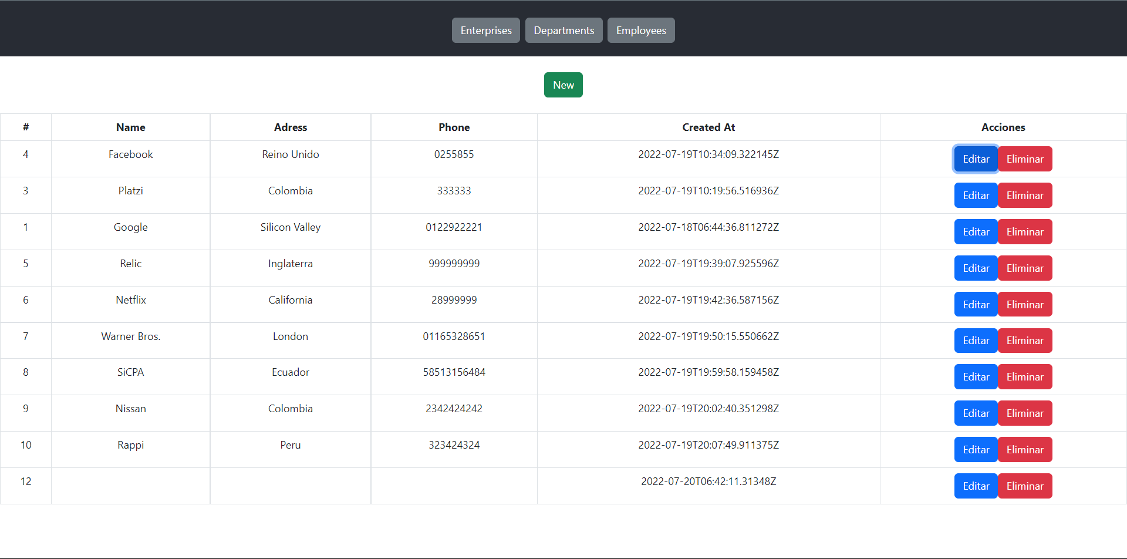This screenshot has width=1127, height=559.
Task: Click phone number 0122922221
Action: pyautogui.click(x=454, y=227)
